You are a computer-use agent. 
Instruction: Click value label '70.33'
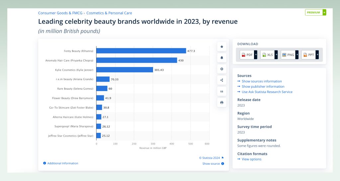coord(115,79)
